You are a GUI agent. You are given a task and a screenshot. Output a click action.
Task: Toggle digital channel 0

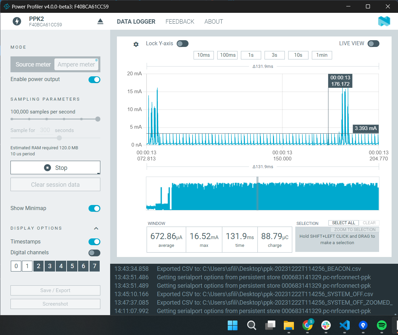(x=16, y=266)
